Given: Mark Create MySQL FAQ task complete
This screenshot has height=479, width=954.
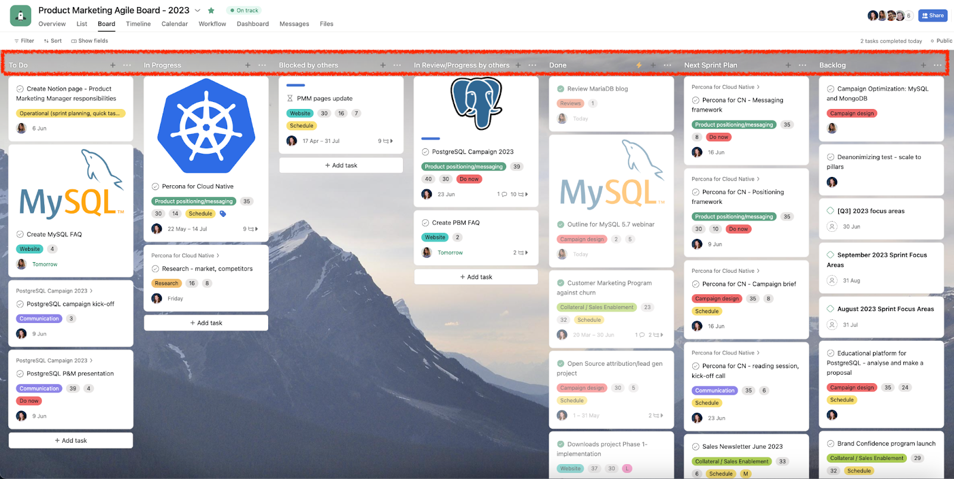Looking at the screenshot, I should tap(20, 234).
